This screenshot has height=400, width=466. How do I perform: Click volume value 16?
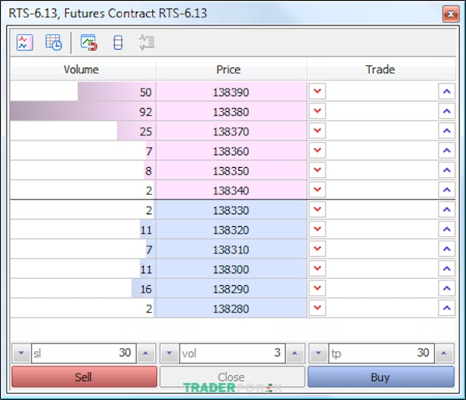tap(146, 289)
